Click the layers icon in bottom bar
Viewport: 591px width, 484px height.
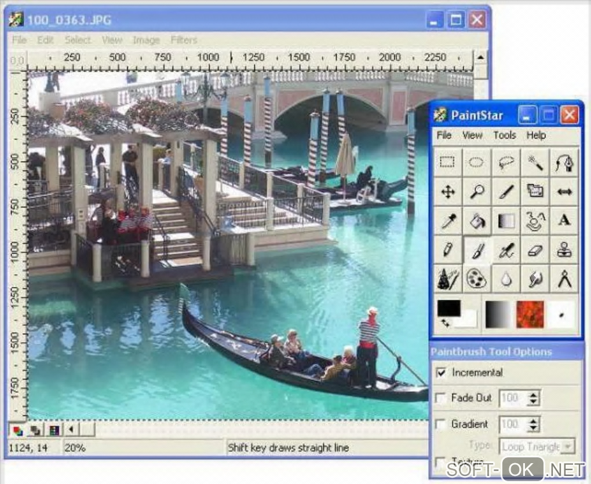pos(35,430)
